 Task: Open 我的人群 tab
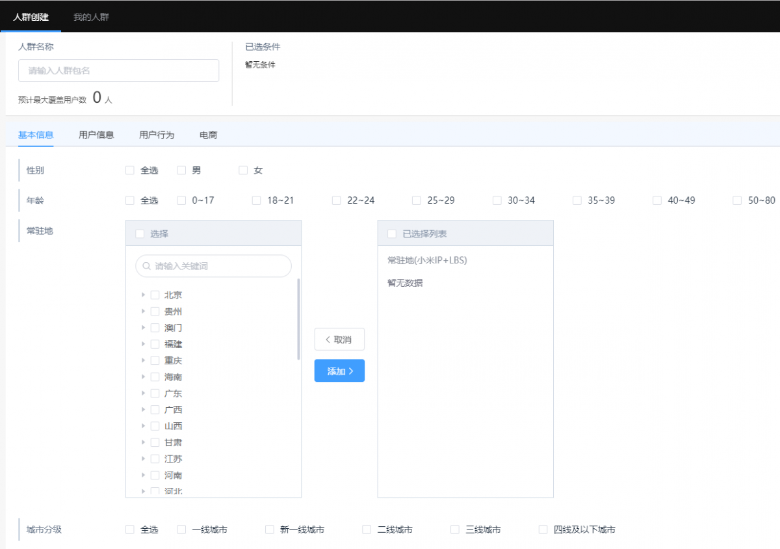click(x=91, y=17)
